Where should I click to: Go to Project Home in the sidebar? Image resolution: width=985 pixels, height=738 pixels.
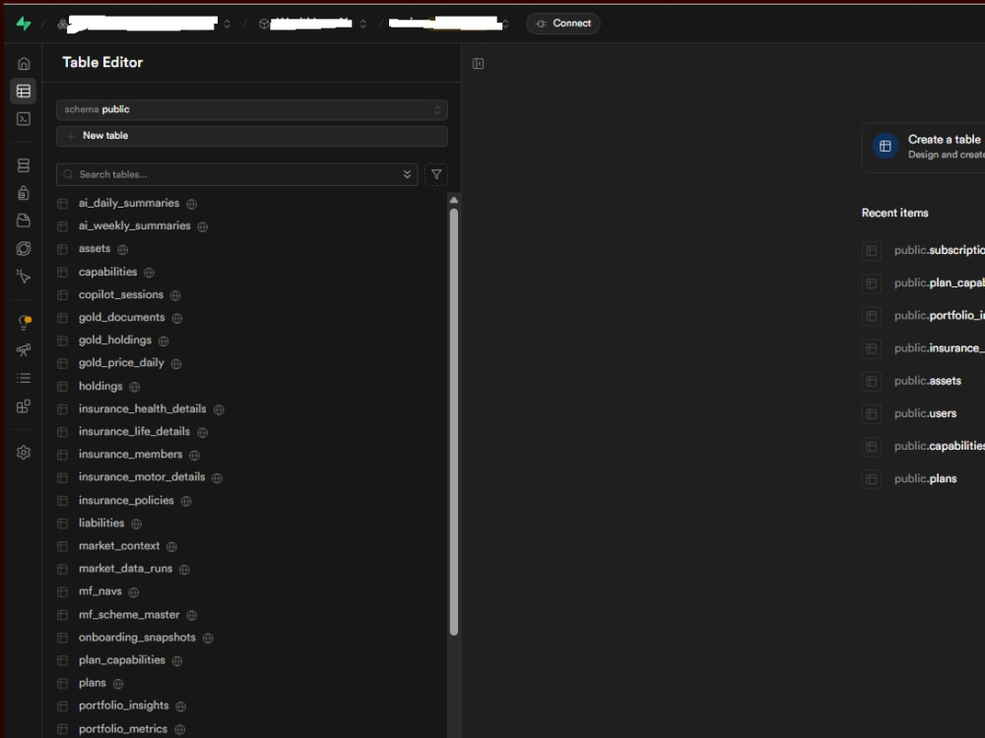coord(24,63)
